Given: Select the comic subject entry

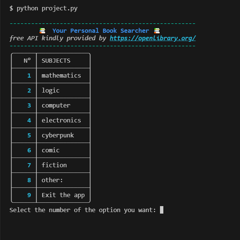Looking at the screenshot, I should coord(50,150).
